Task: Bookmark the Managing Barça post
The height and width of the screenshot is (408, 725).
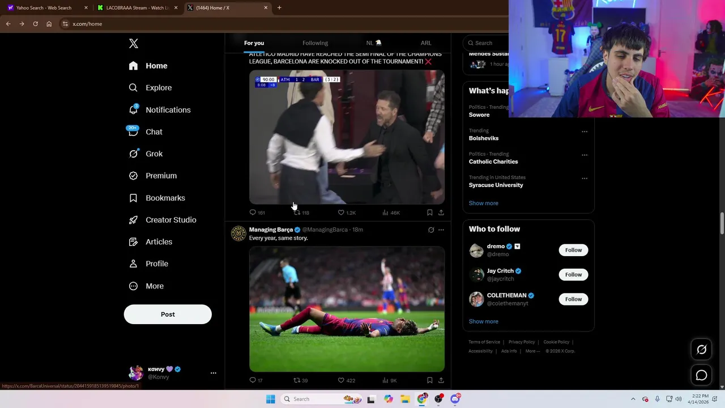Action: [430, 380]
